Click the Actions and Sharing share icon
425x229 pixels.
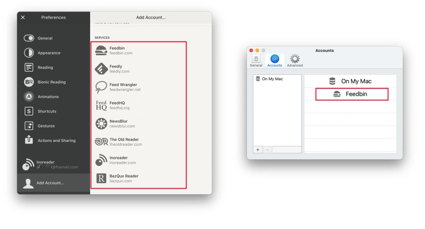[x=29, y=140]
